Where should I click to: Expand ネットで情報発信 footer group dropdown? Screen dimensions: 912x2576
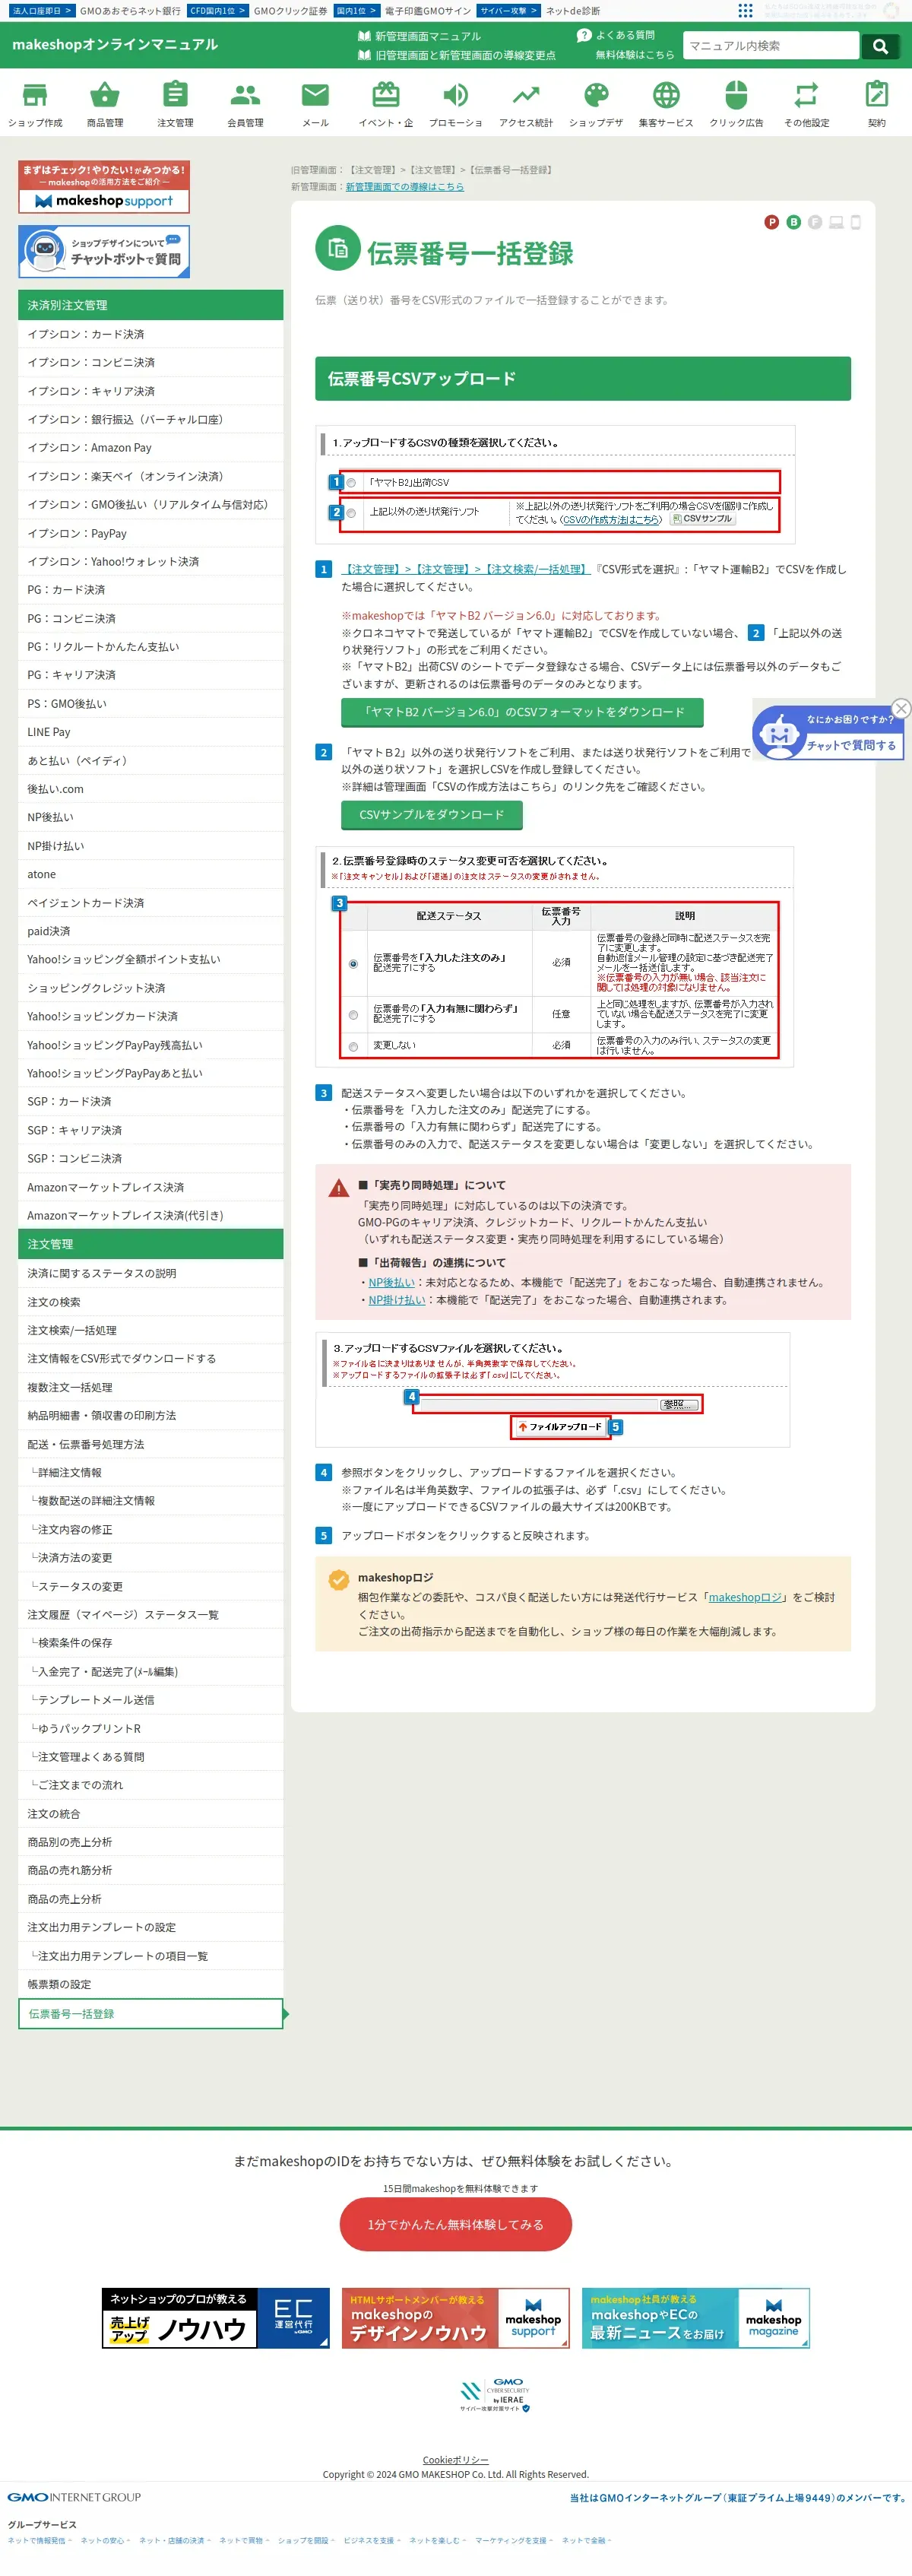pyautogui.click(x=39, y=2540)
